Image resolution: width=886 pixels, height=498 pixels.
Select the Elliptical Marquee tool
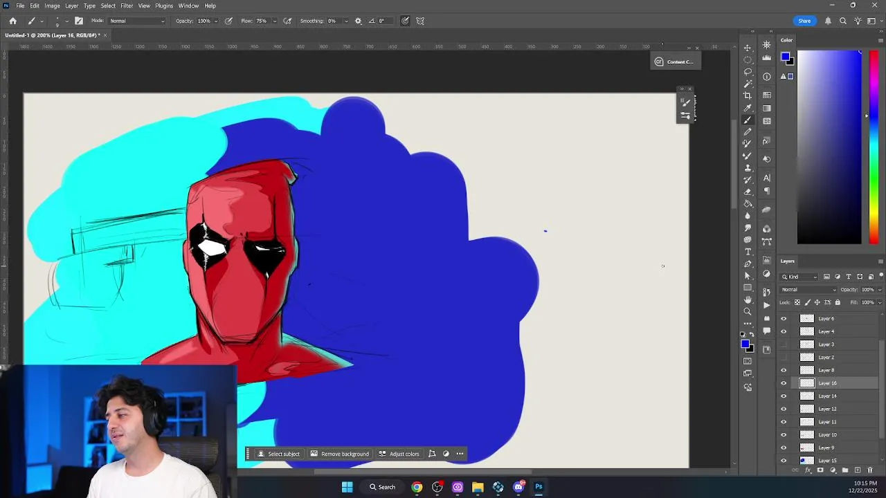click(748, 59)
